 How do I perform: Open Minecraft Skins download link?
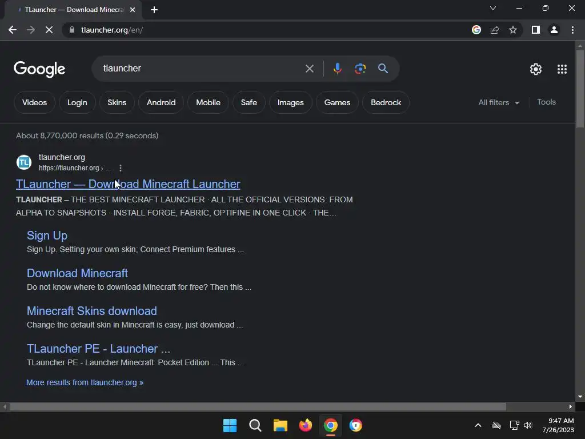pyautogui.click(x=92, y=311)
